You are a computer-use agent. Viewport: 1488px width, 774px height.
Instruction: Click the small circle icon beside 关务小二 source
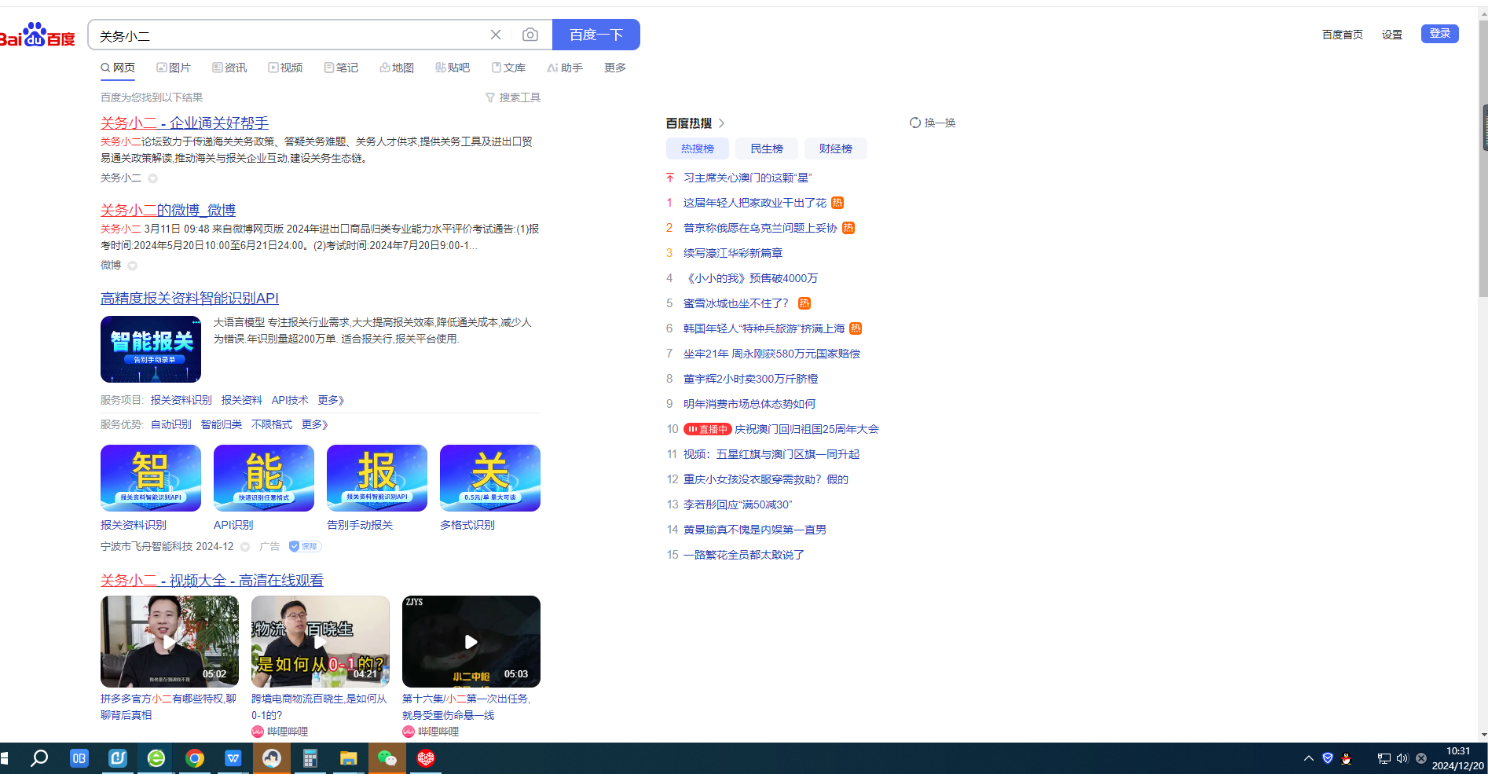click(x=153, y=178)
